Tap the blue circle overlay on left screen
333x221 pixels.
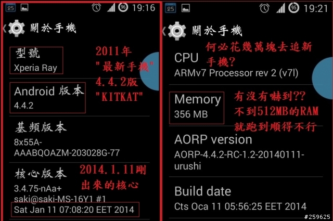(x=149, y=71)
